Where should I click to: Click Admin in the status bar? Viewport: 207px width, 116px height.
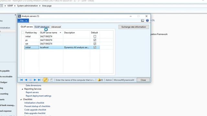(109, 80)
